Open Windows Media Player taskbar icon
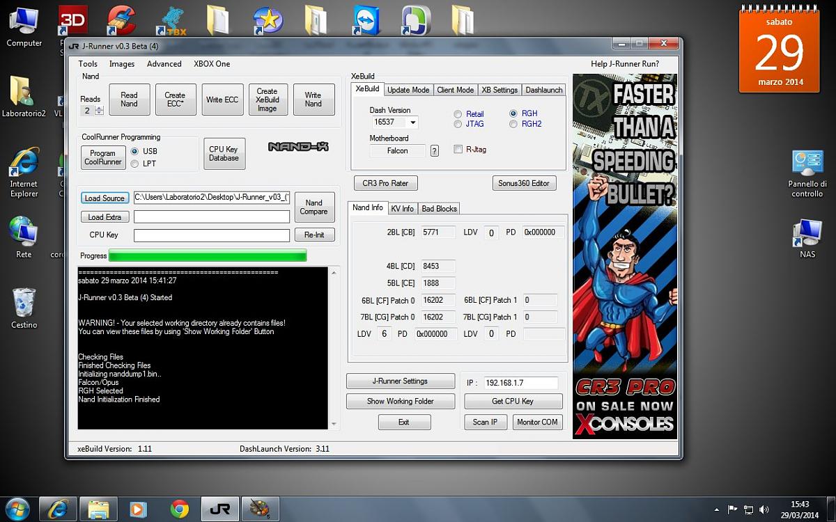 tap(139, 509)
